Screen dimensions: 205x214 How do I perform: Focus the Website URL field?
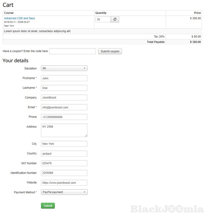coord(64,183)
